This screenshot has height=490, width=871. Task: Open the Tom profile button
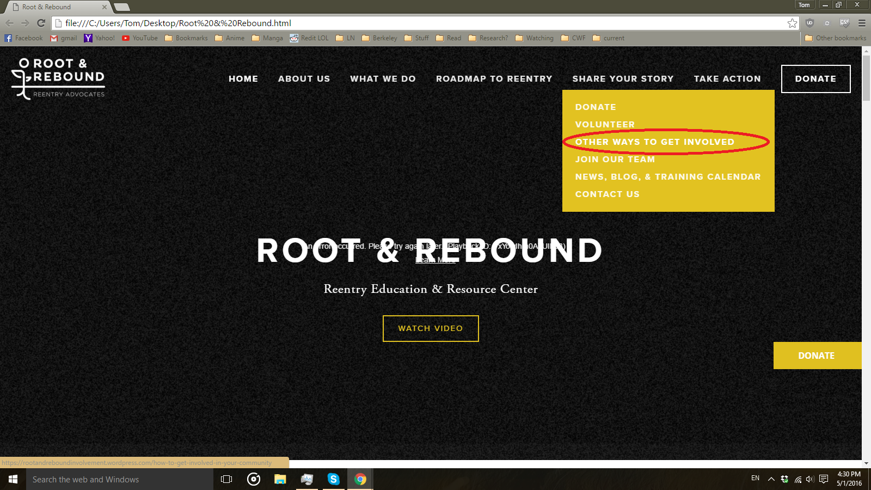804,5
